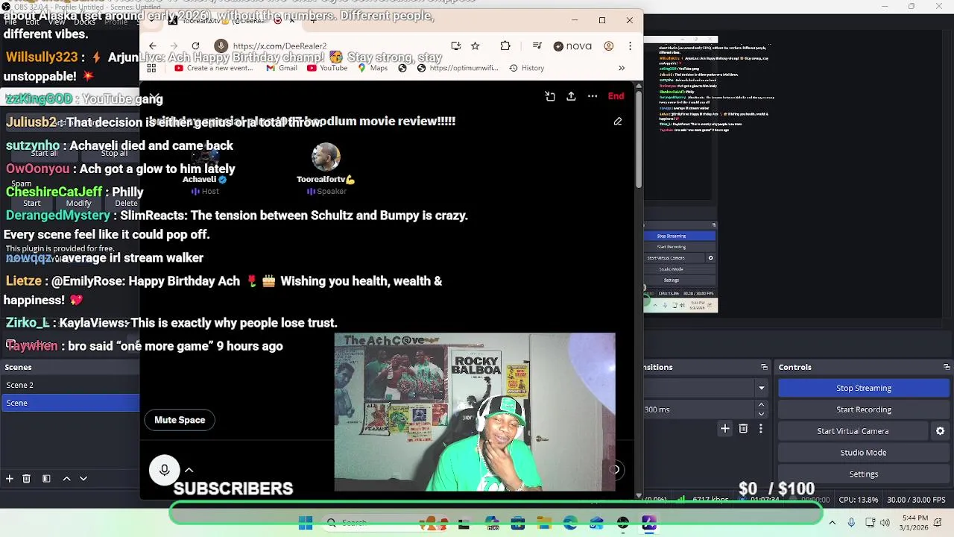The image size is (954, 537).
Task: Click Stop Streaming in OBS Controls
Action: point(863,388)
